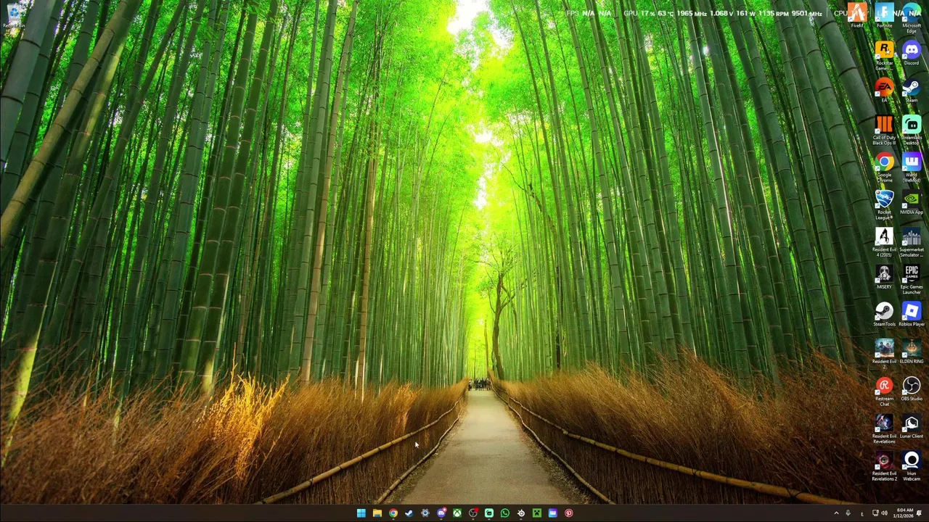The width and height of the screenshot is (929, 522).
Task: Click the Streamlabs icon in the taskbar
Action: click(x=488, y=513)
